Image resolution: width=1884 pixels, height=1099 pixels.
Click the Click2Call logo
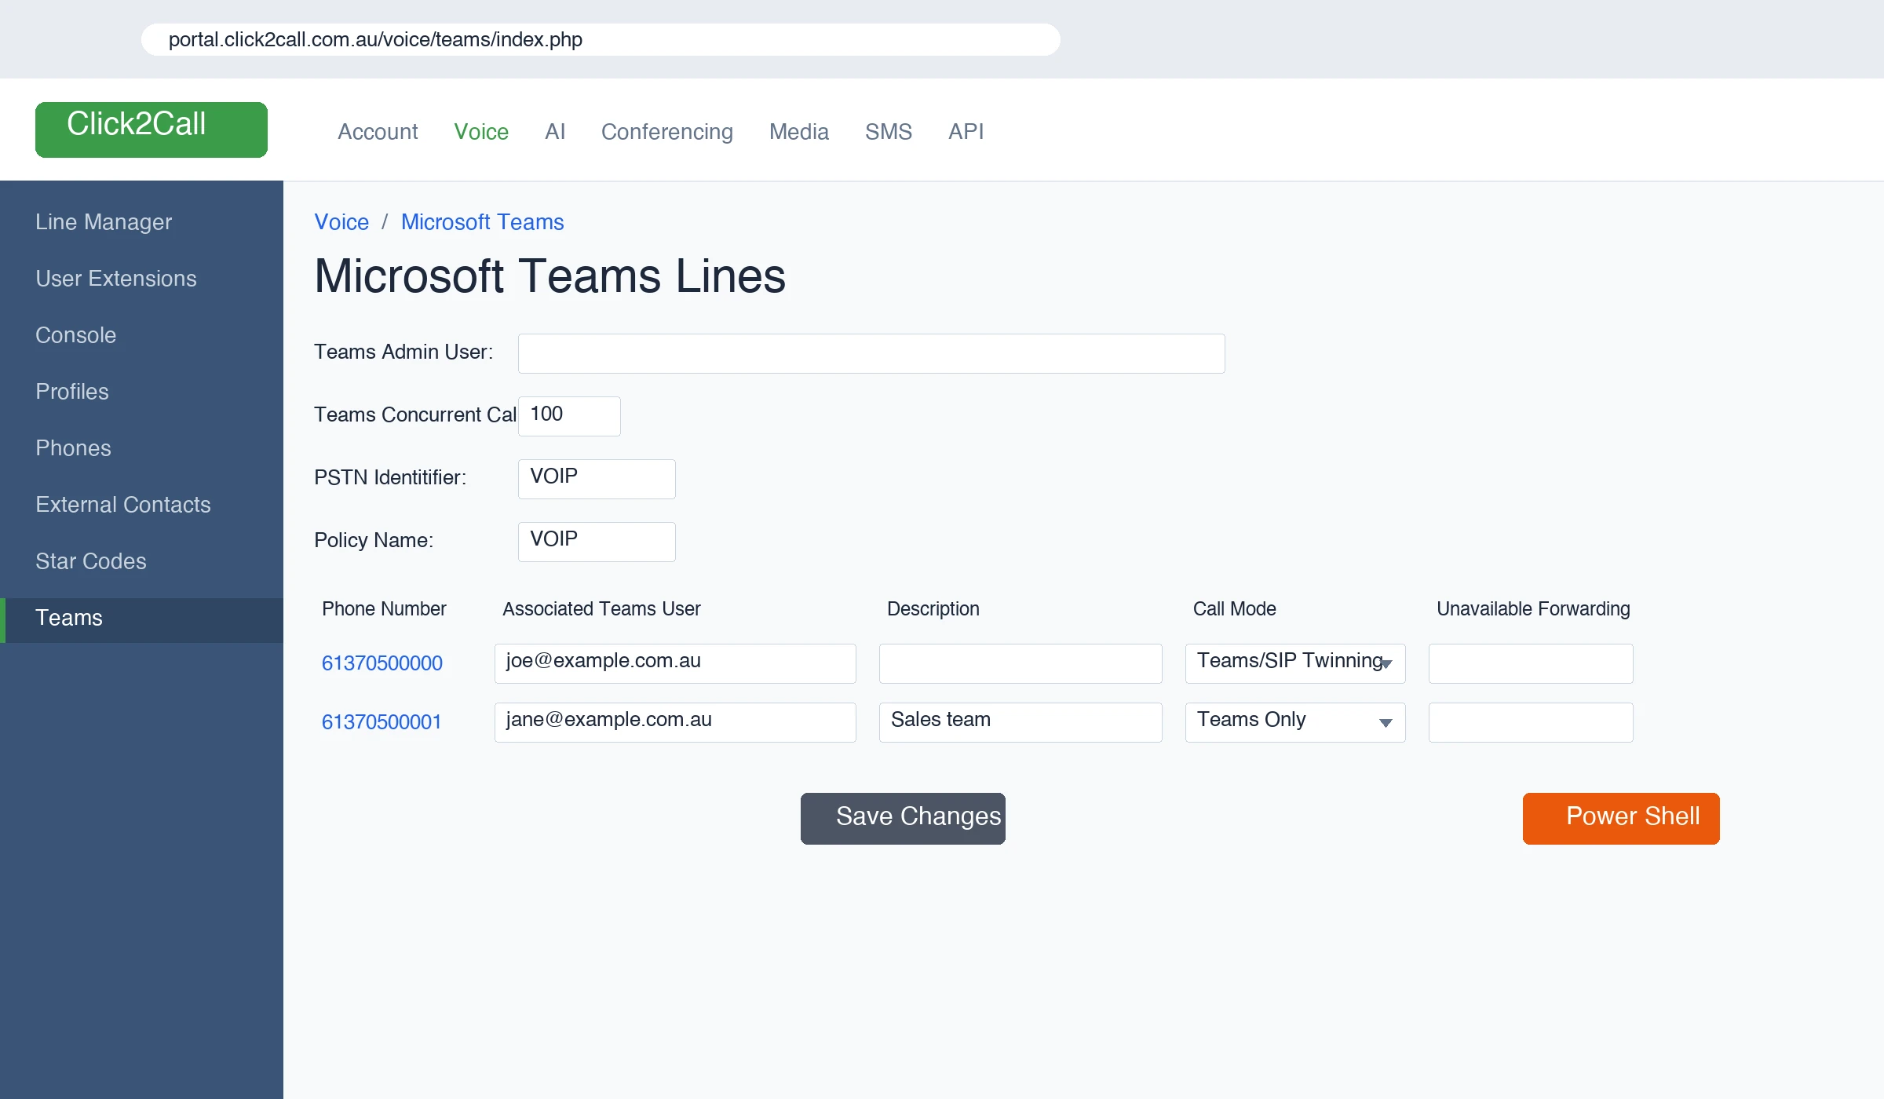pyautogui.click(x=152, y=130)
